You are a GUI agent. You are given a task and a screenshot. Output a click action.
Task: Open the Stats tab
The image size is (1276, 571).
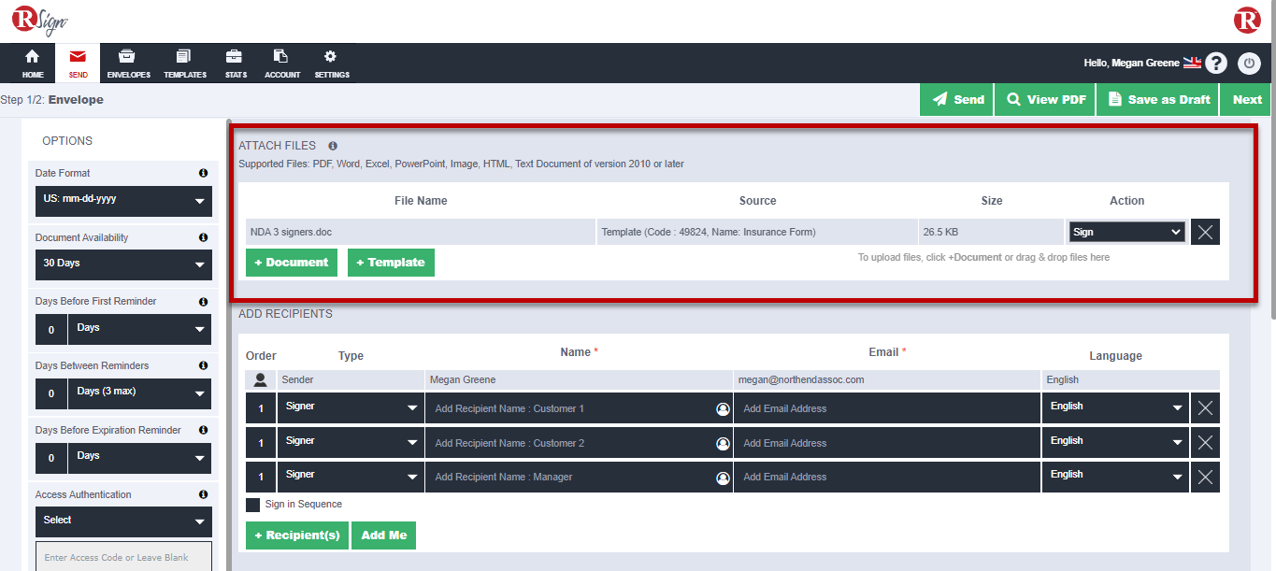pyautogui.click(x=236, y=63)
